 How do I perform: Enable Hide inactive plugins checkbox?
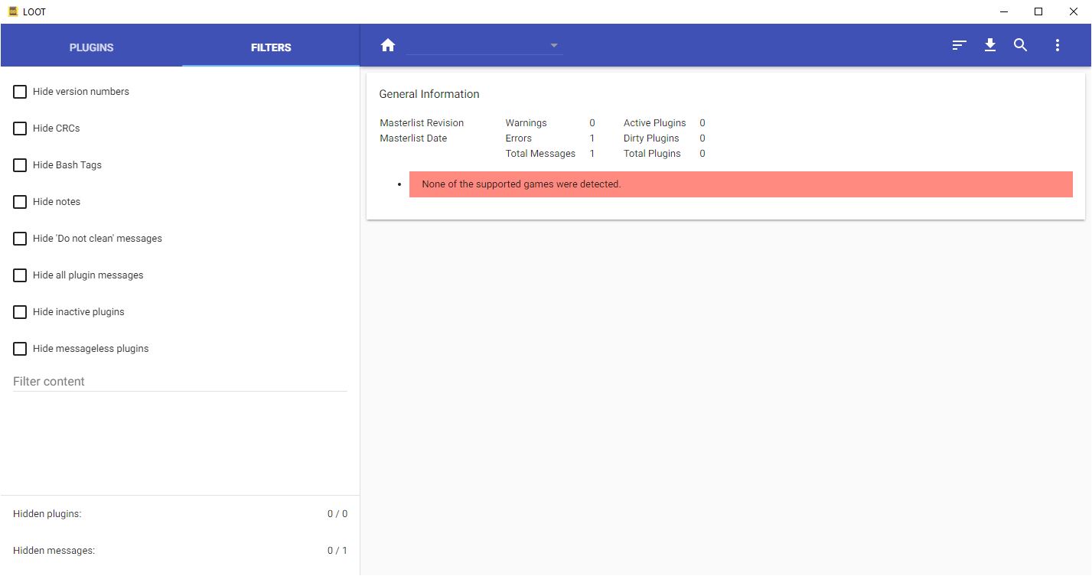20,312
